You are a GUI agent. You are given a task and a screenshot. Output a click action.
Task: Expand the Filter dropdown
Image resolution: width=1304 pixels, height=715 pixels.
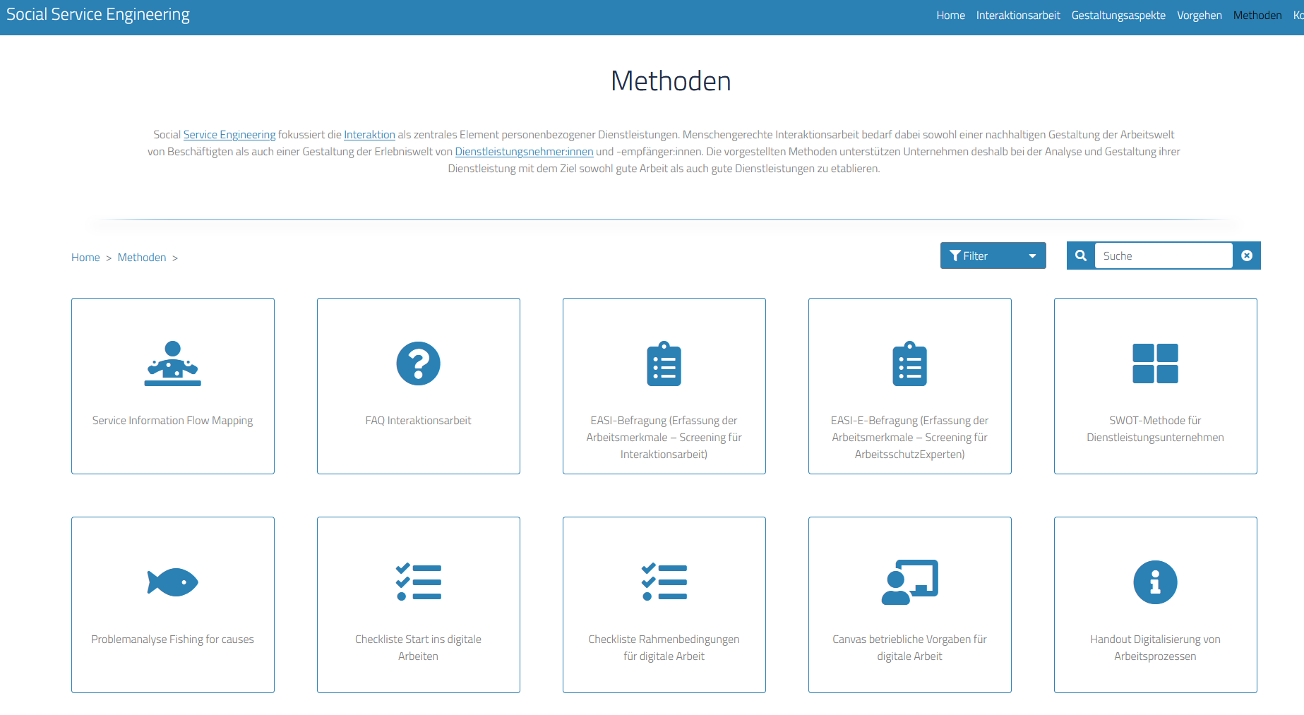pyautogui.click(x=993, y=256)
